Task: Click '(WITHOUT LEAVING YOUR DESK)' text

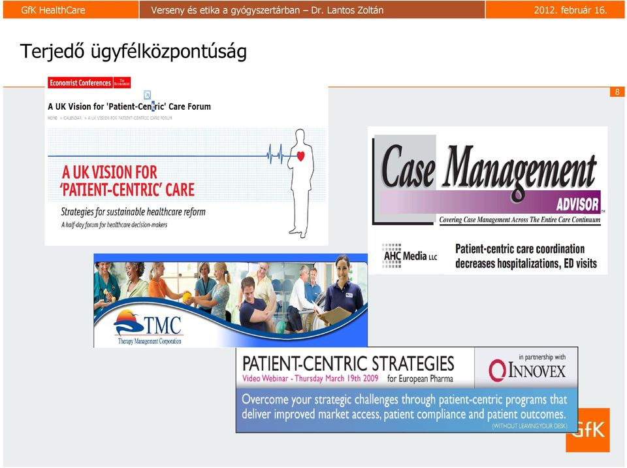Action: tap(530, 426)
